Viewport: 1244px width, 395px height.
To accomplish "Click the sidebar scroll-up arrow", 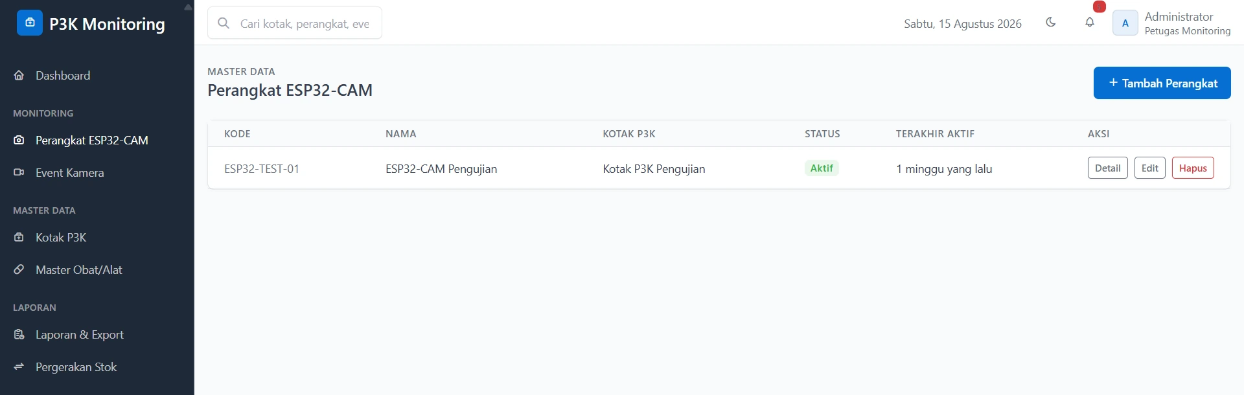I will point(188,7).
